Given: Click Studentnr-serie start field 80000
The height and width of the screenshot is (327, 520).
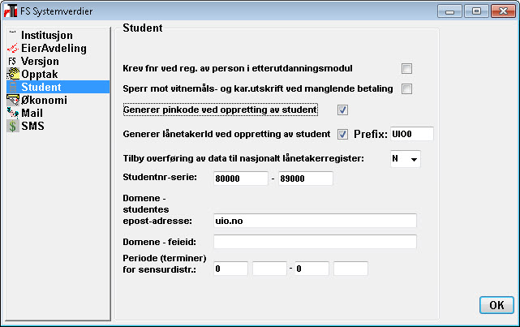Looking at the screenshot, I should (x=240, y=179).
